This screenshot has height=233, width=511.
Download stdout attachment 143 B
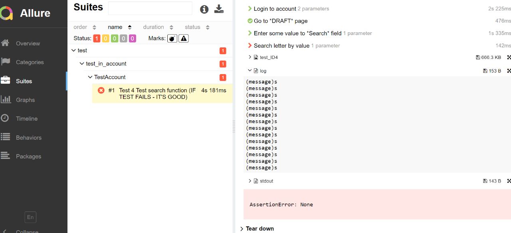click(492, 181)
